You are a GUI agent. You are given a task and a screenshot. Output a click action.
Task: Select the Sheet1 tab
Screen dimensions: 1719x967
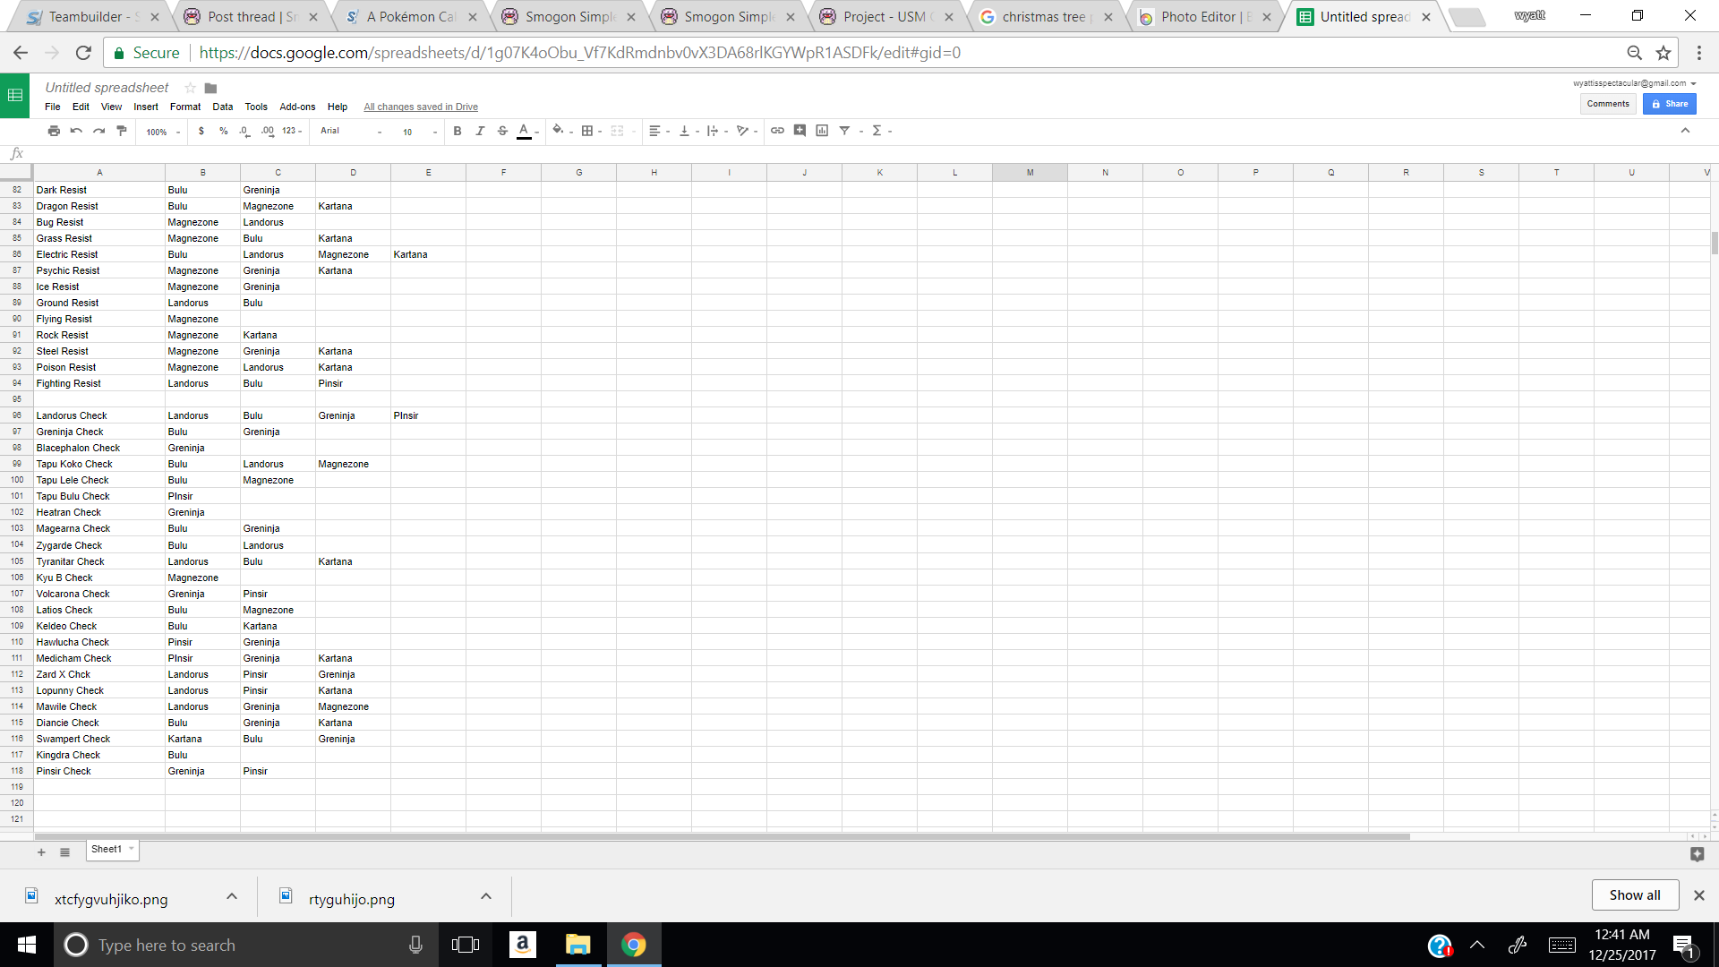pyautogui.click(x=112, y=850)
